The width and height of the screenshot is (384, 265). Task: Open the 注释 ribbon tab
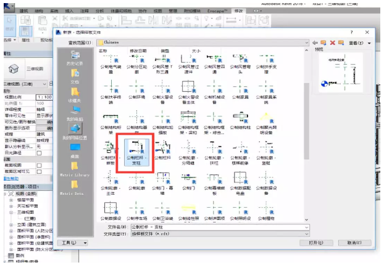pos(85,10)
